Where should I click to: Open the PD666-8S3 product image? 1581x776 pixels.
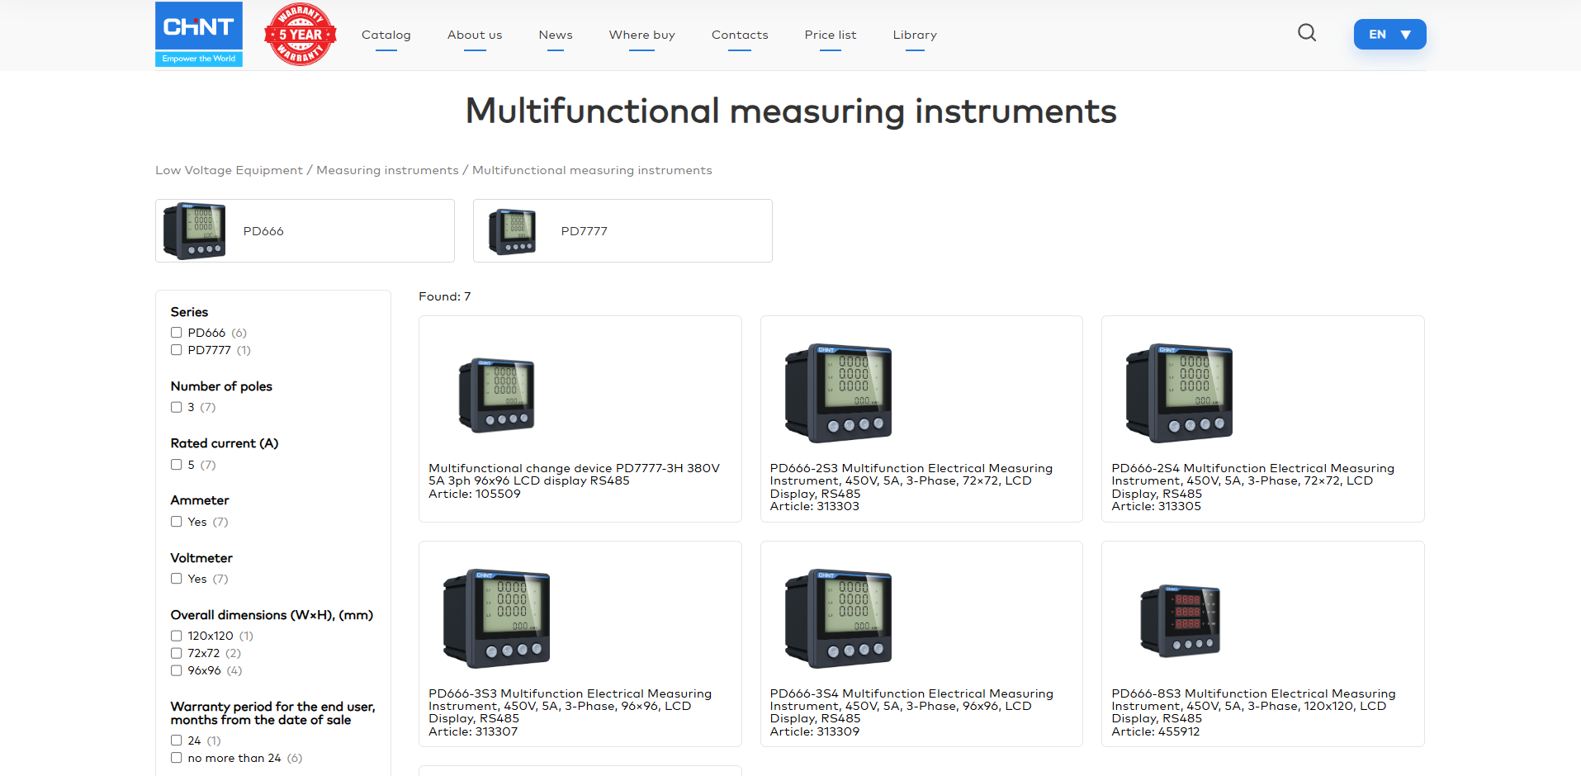pos(1180,621)
